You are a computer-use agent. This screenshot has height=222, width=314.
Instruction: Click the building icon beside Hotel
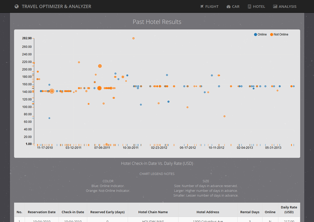click(249, 7)
